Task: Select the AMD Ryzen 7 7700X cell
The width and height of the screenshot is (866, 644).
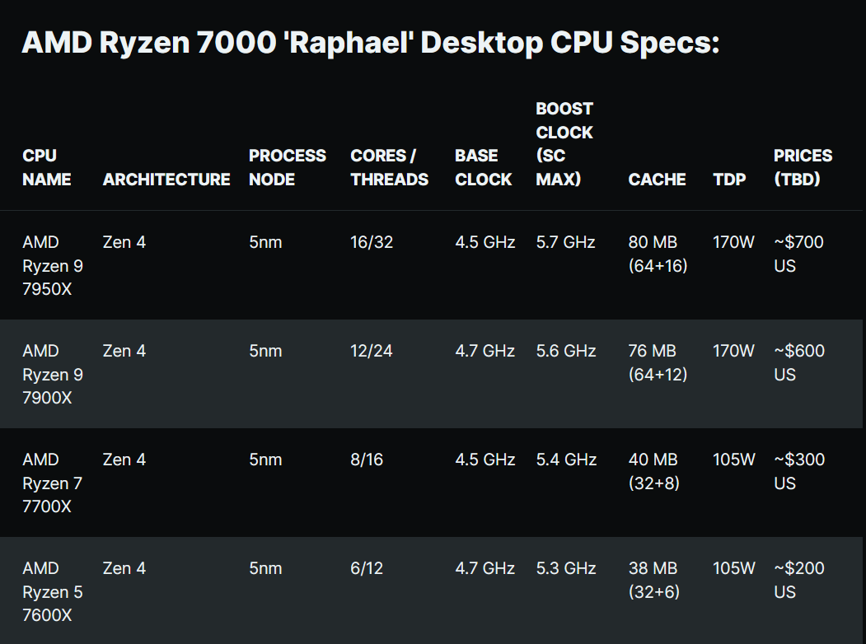Action: tap(53, 483)
